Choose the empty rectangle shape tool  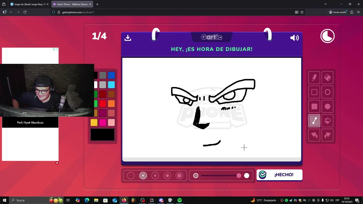(x=314, y=92)
